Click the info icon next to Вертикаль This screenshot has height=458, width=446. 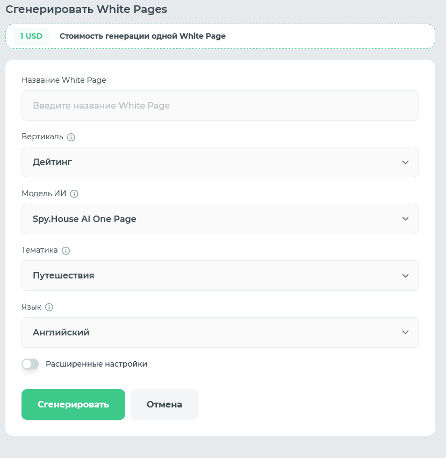tap(71, 137)
